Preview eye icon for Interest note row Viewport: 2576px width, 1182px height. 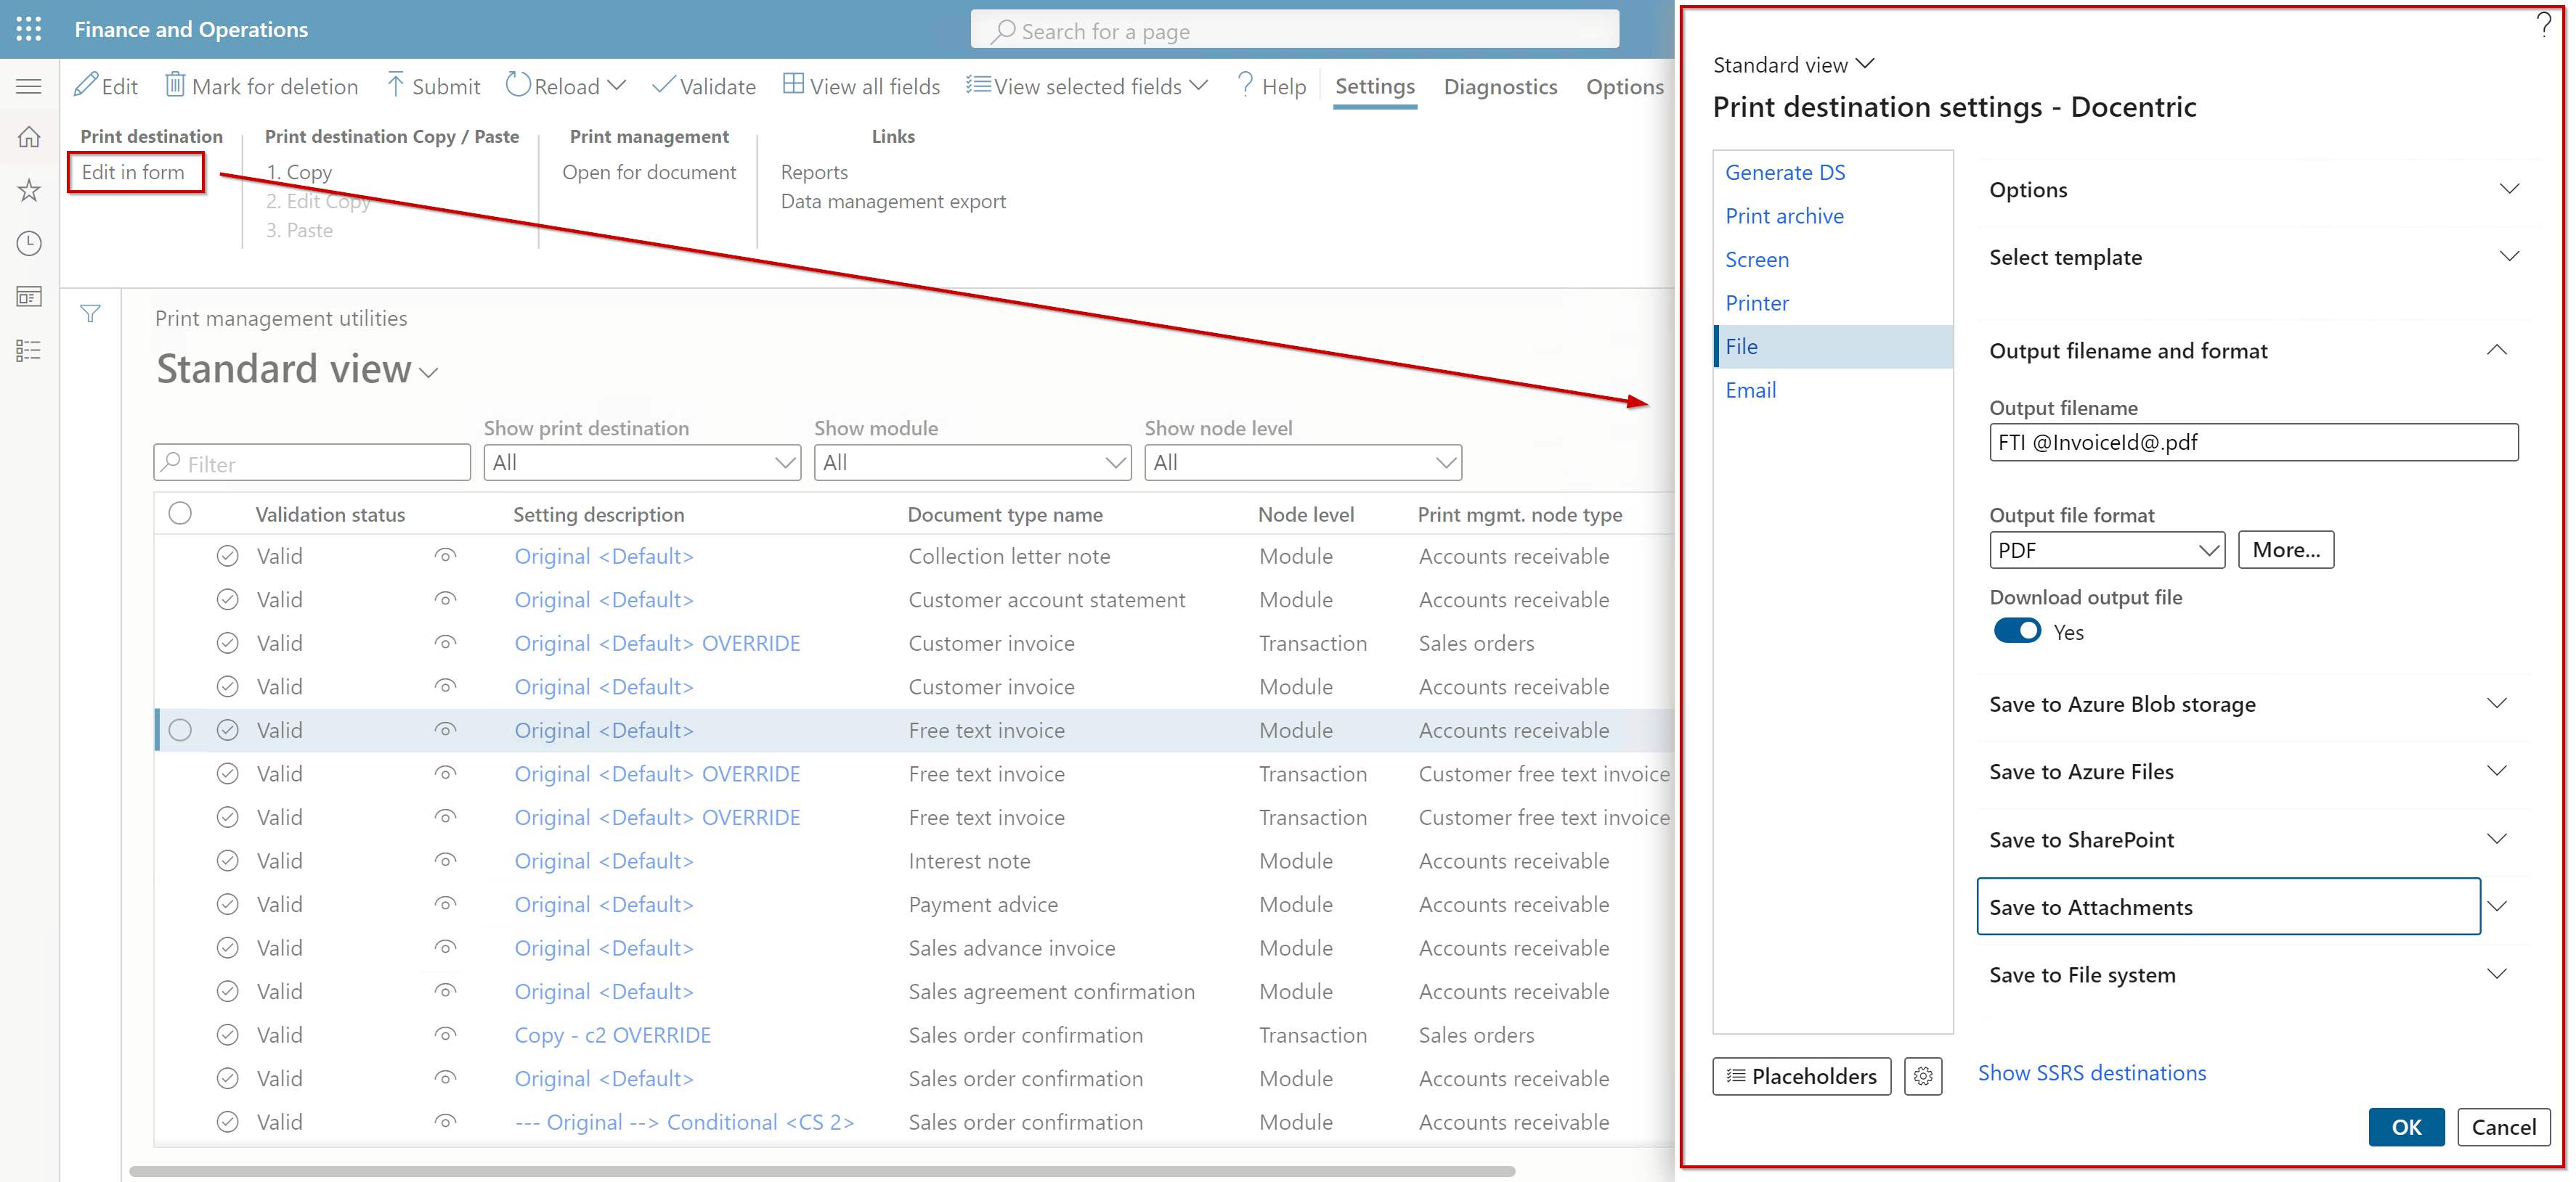tap(445, 861)
